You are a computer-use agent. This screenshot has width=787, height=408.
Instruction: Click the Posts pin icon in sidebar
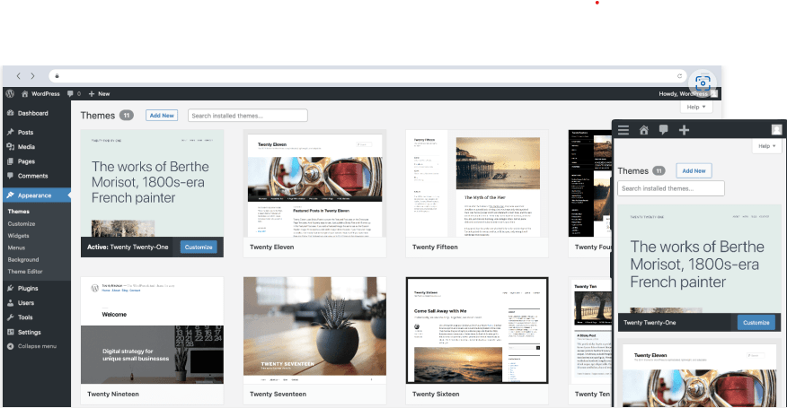click(11, 133)
